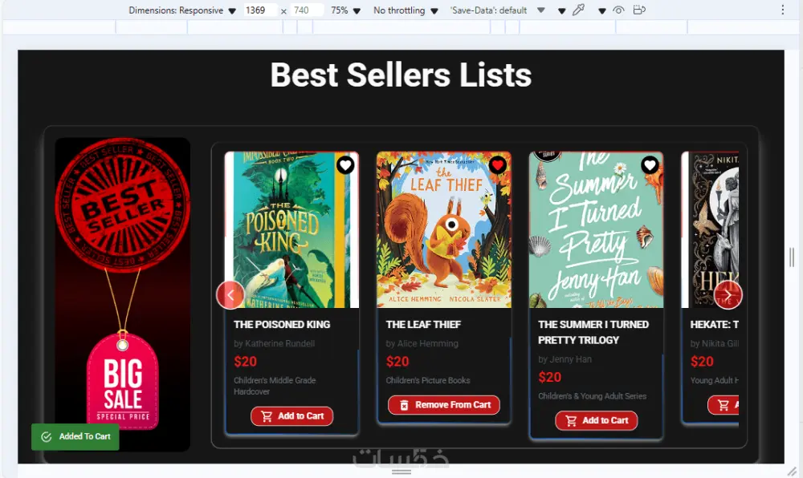Add The Poisoned King to cart
Image resolution: width=803 pixels, height=478 pixels.
click(291, 416)
